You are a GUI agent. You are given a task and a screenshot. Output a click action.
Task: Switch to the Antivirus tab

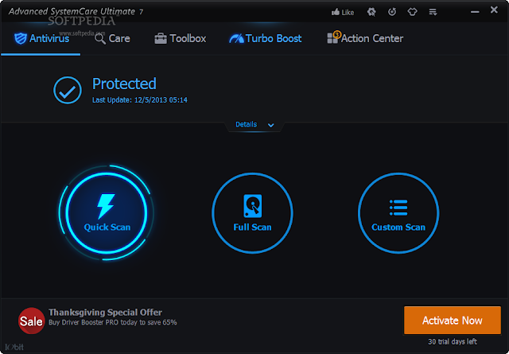41,39
